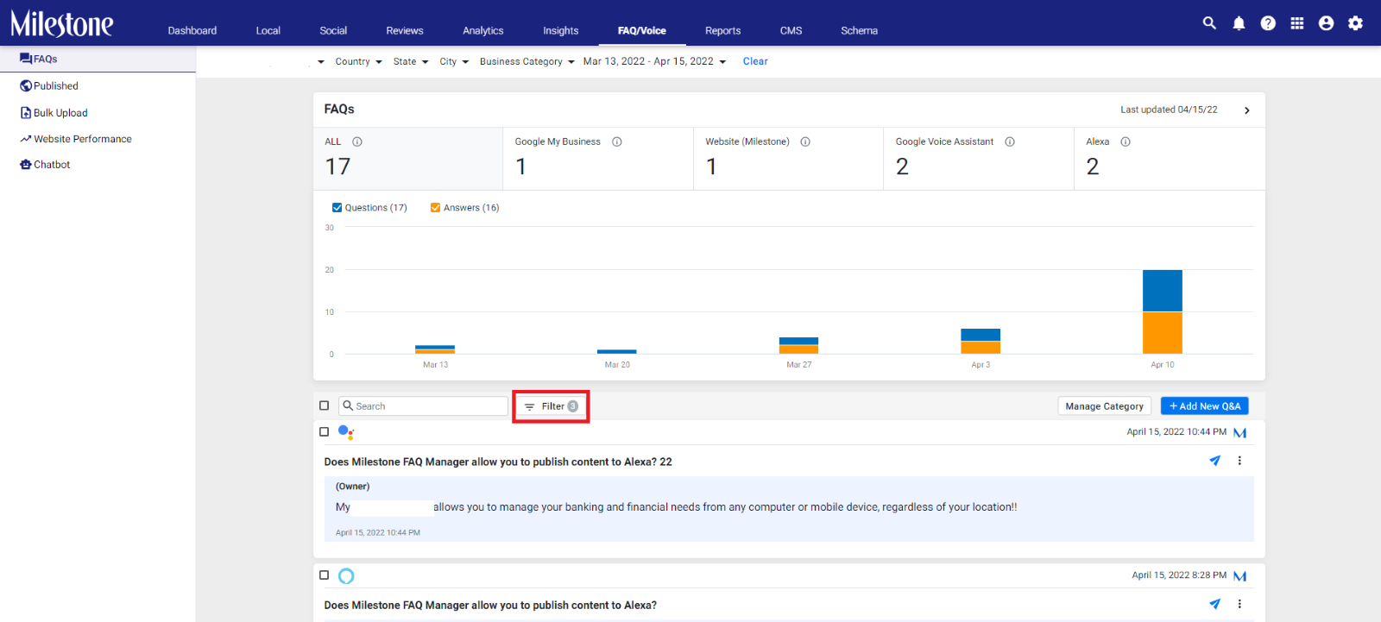The image size is (1381, 622).
Task: Open the CMS tab
Action: coord(791,30)
